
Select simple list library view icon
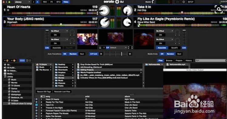point(22,60)
